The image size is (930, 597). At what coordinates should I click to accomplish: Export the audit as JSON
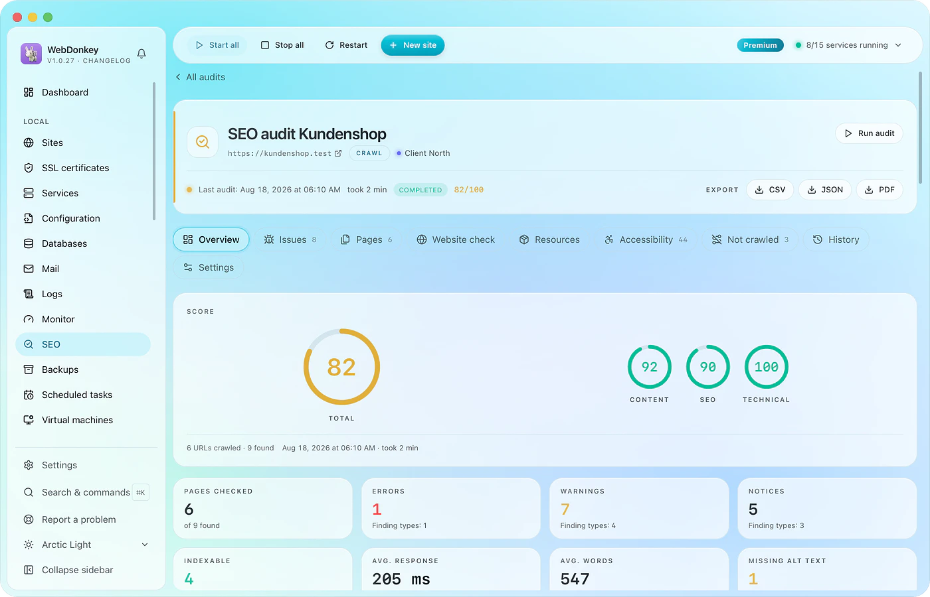click(x=825, y=190)
